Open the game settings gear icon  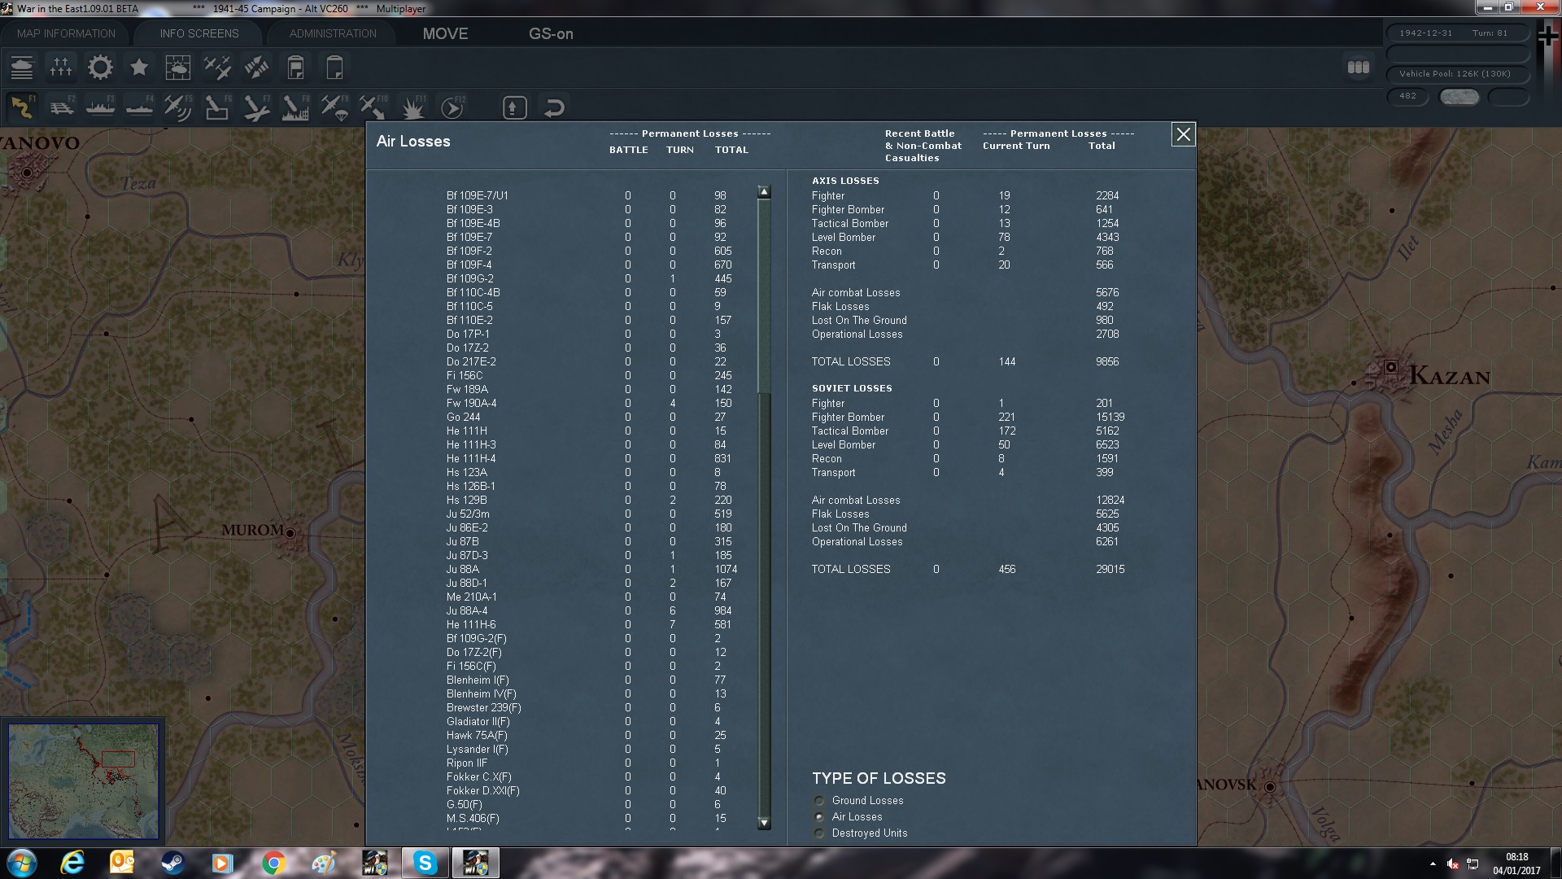(x=100, y=67)
